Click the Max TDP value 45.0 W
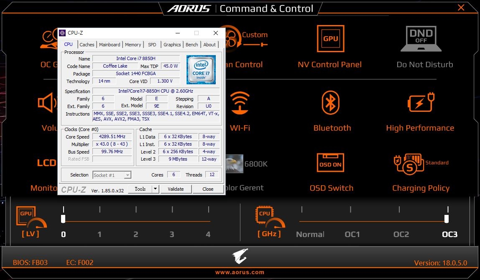The image size is (480, 280). 171,66
